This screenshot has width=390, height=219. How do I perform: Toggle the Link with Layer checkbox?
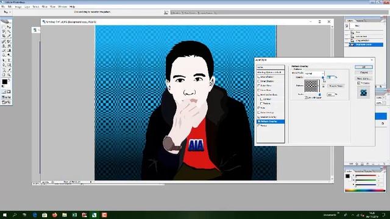306,97
